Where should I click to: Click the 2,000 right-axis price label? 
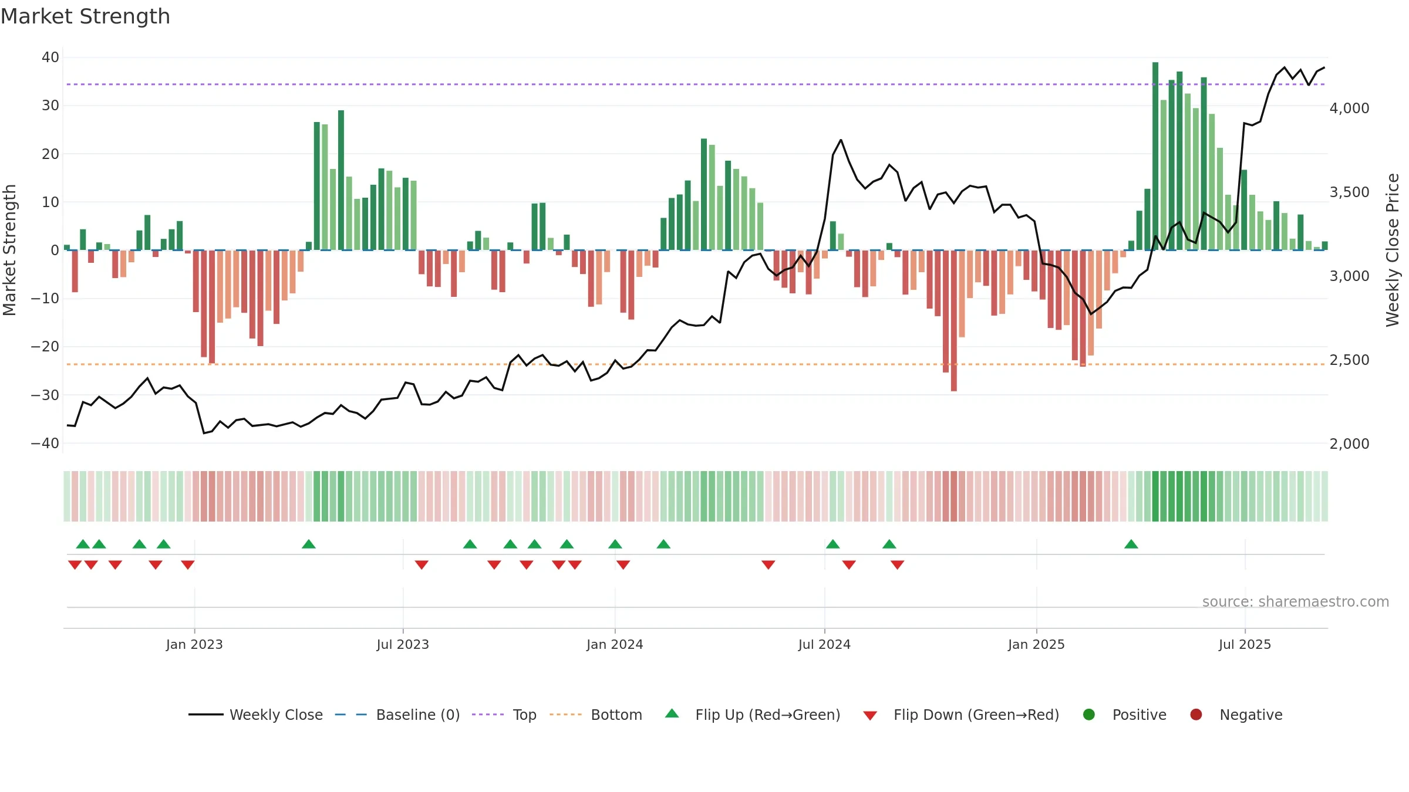click(x=1349, y=444)
